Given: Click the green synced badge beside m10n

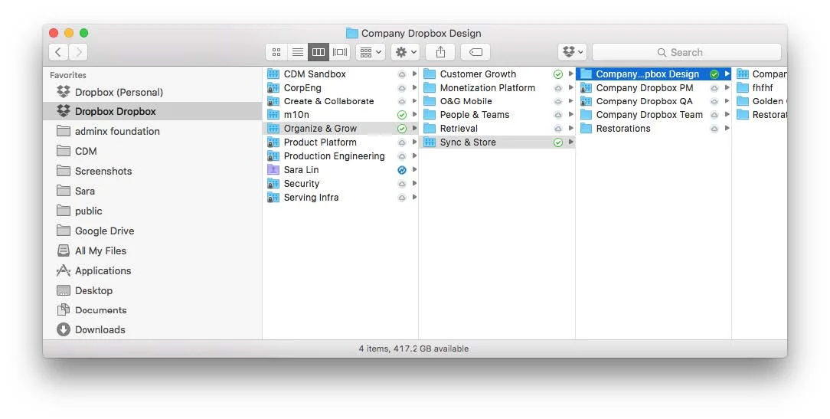Looking at the screenshot, I should [x=402, y=115].
